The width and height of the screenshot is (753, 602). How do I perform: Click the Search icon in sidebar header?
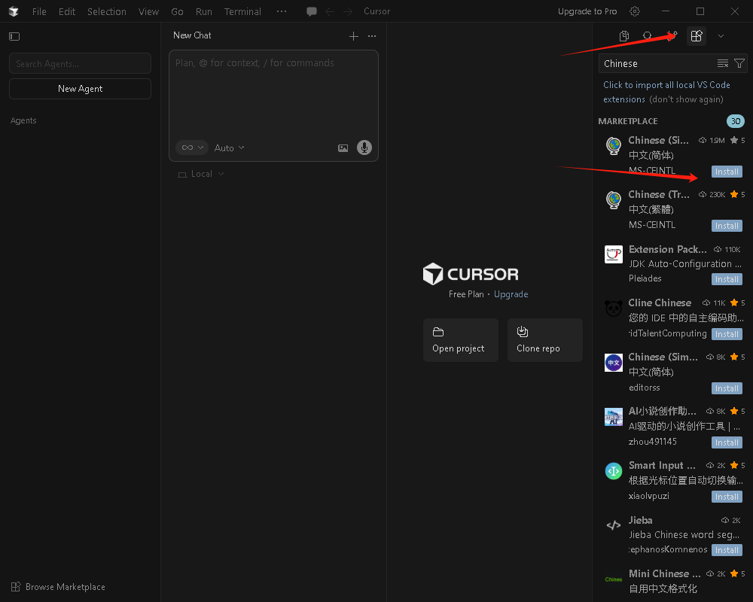pos(648,35)
